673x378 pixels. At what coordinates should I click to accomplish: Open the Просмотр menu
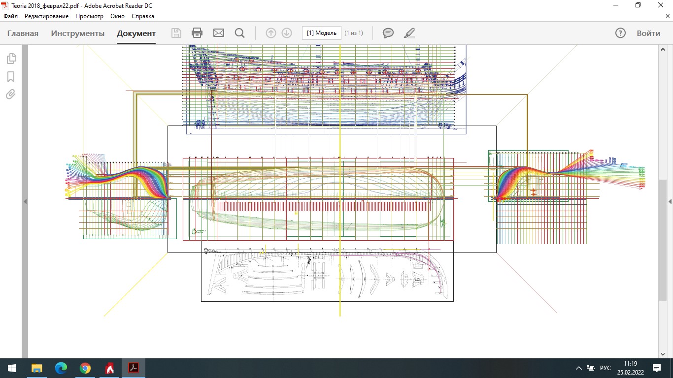coord(89,16)
